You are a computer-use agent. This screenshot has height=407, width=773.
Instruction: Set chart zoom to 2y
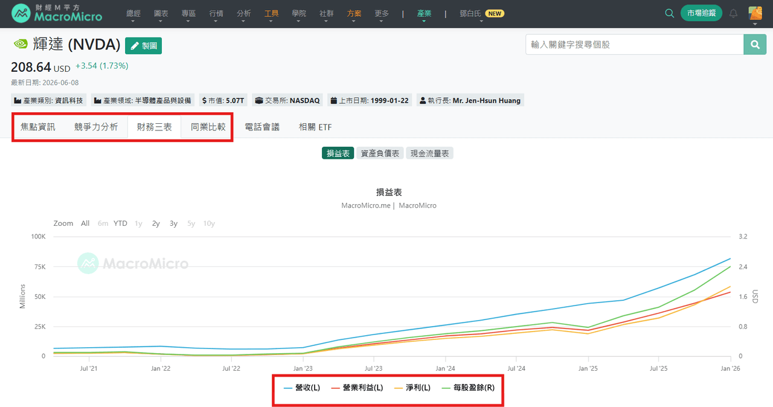[156, 223]
